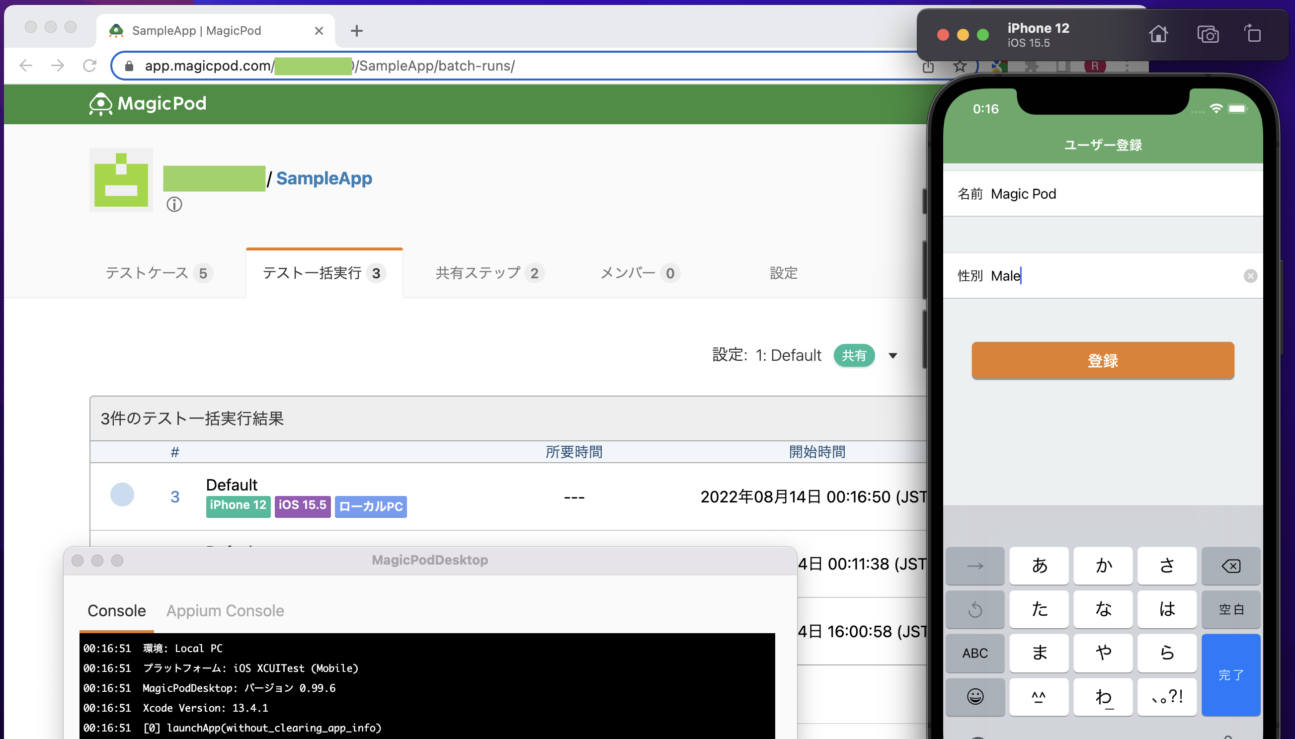1295x739 pixels.
Task: Click the Chrome address bar URL
Action: [x=330, y=66]
